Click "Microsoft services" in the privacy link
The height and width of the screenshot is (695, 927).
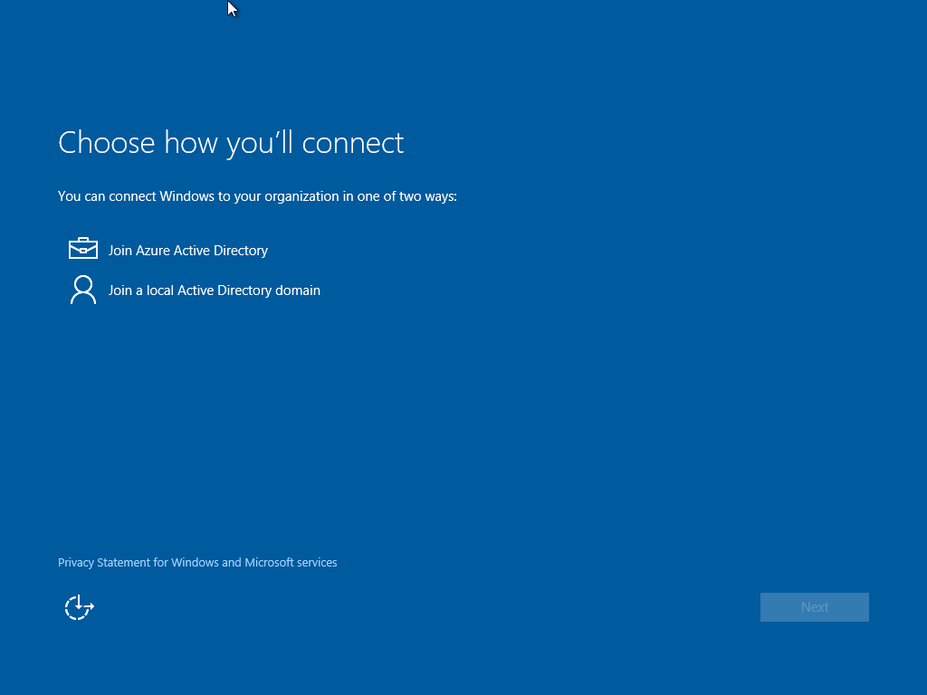coord(291,563)
